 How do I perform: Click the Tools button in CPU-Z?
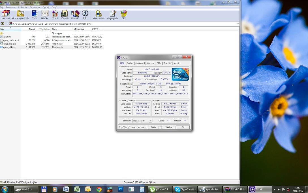coord(153,127)
